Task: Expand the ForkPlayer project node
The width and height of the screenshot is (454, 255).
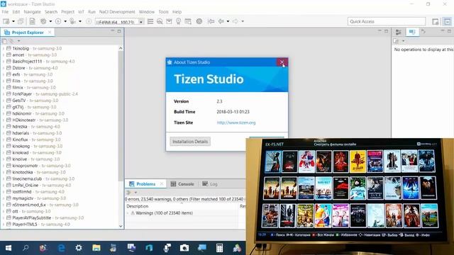Action: pyautogui.click(x=4, y=94)
